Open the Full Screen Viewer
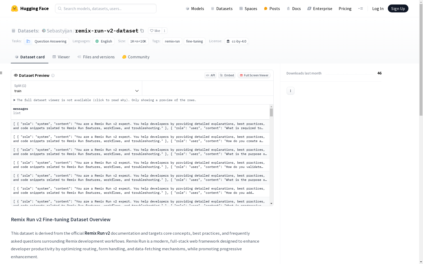Viewport: 423px width, 264px height. (254, 75)
